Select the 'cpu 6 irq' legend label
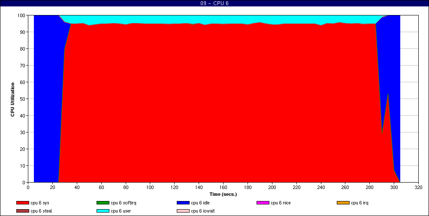 coord(360,203)
